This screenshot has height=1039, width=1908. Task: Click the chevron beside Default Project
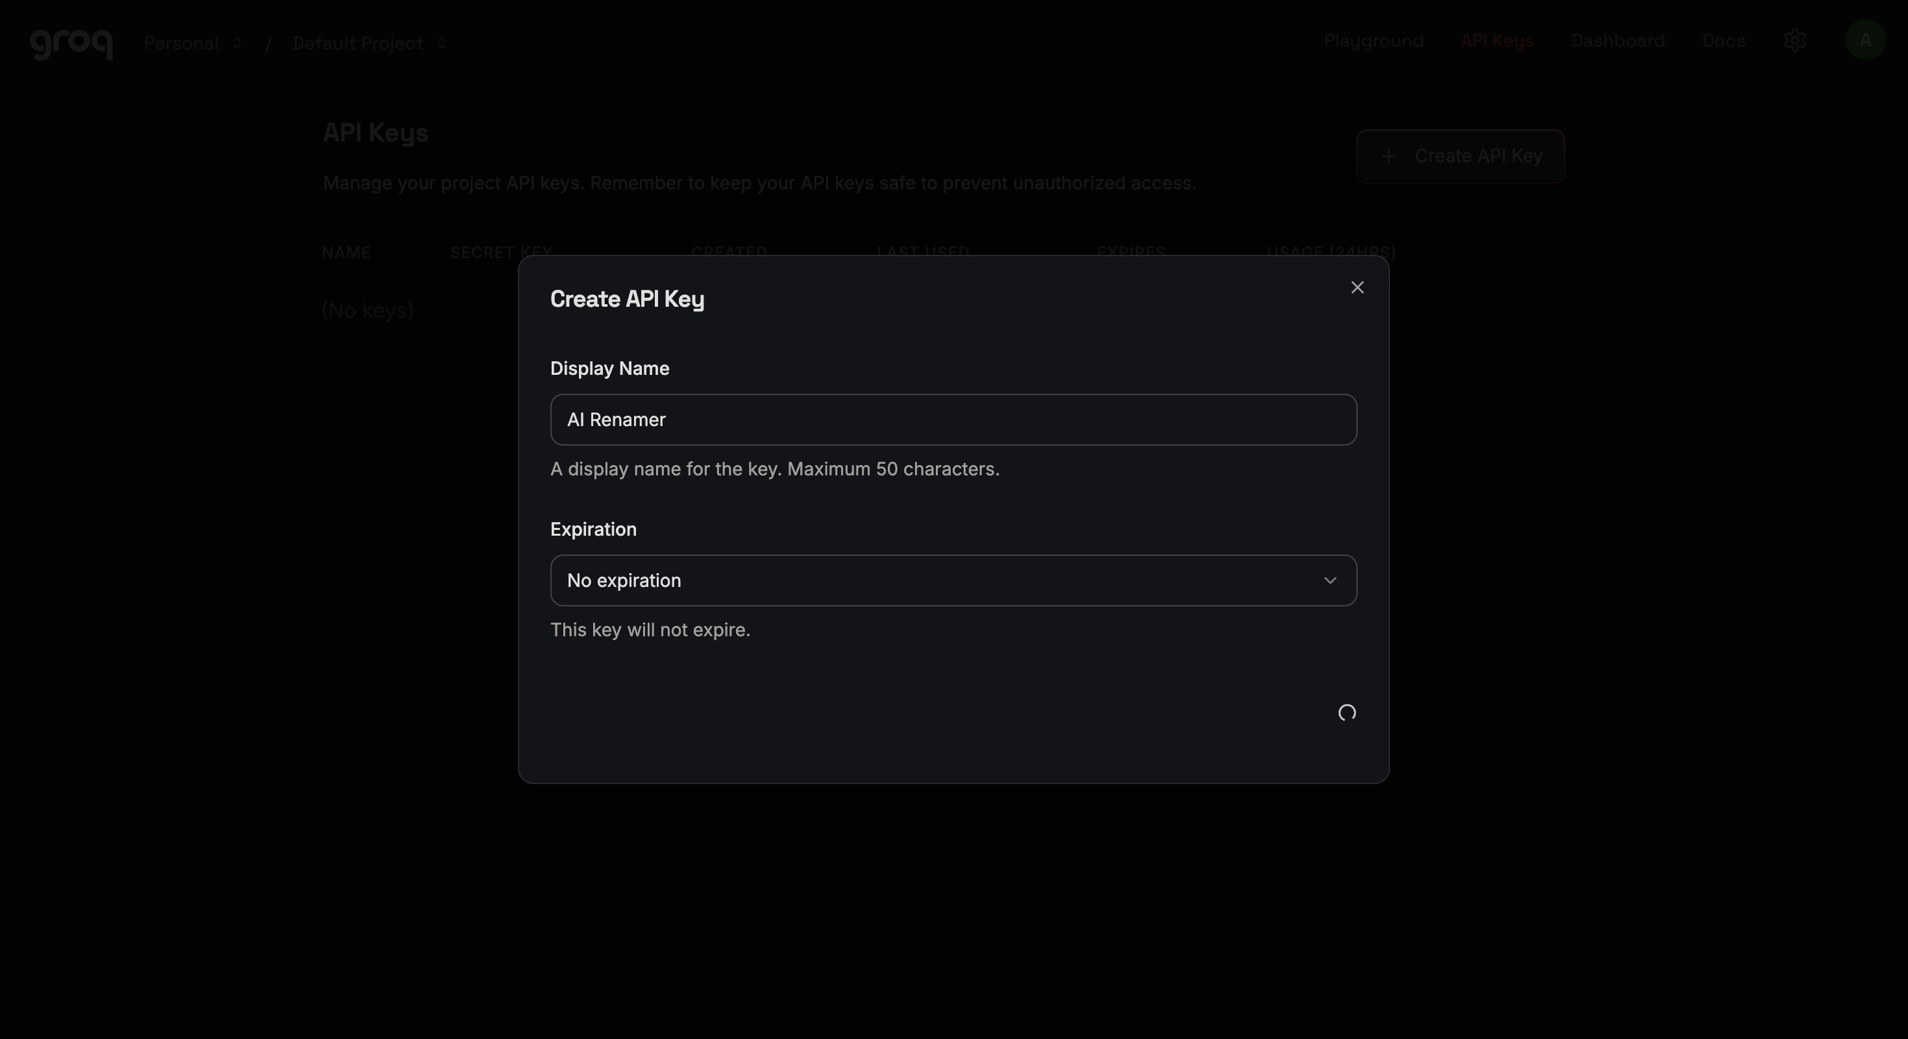442,43
